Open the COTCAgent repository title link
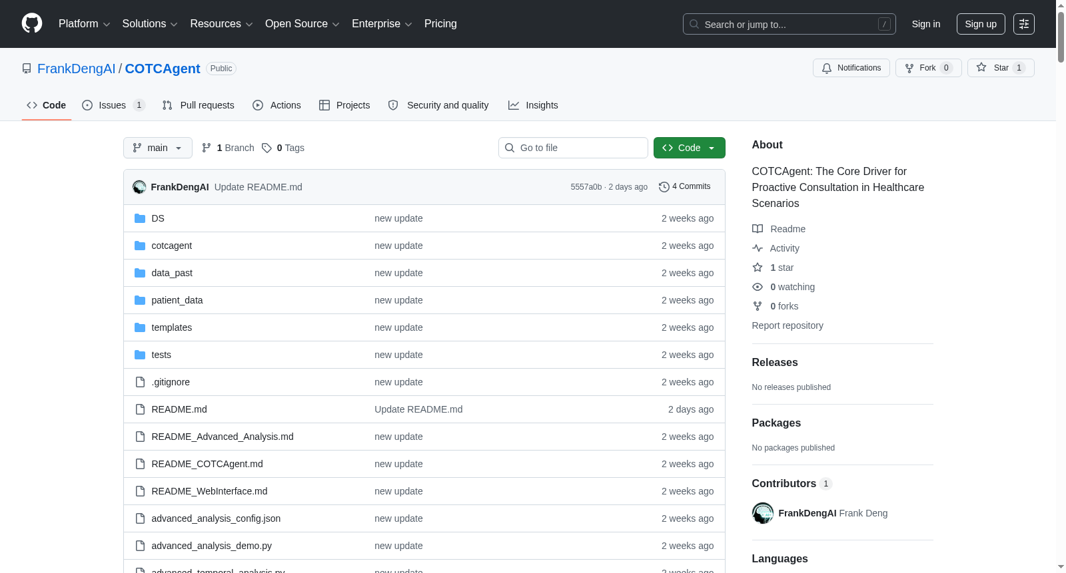 tap(163, 69)
